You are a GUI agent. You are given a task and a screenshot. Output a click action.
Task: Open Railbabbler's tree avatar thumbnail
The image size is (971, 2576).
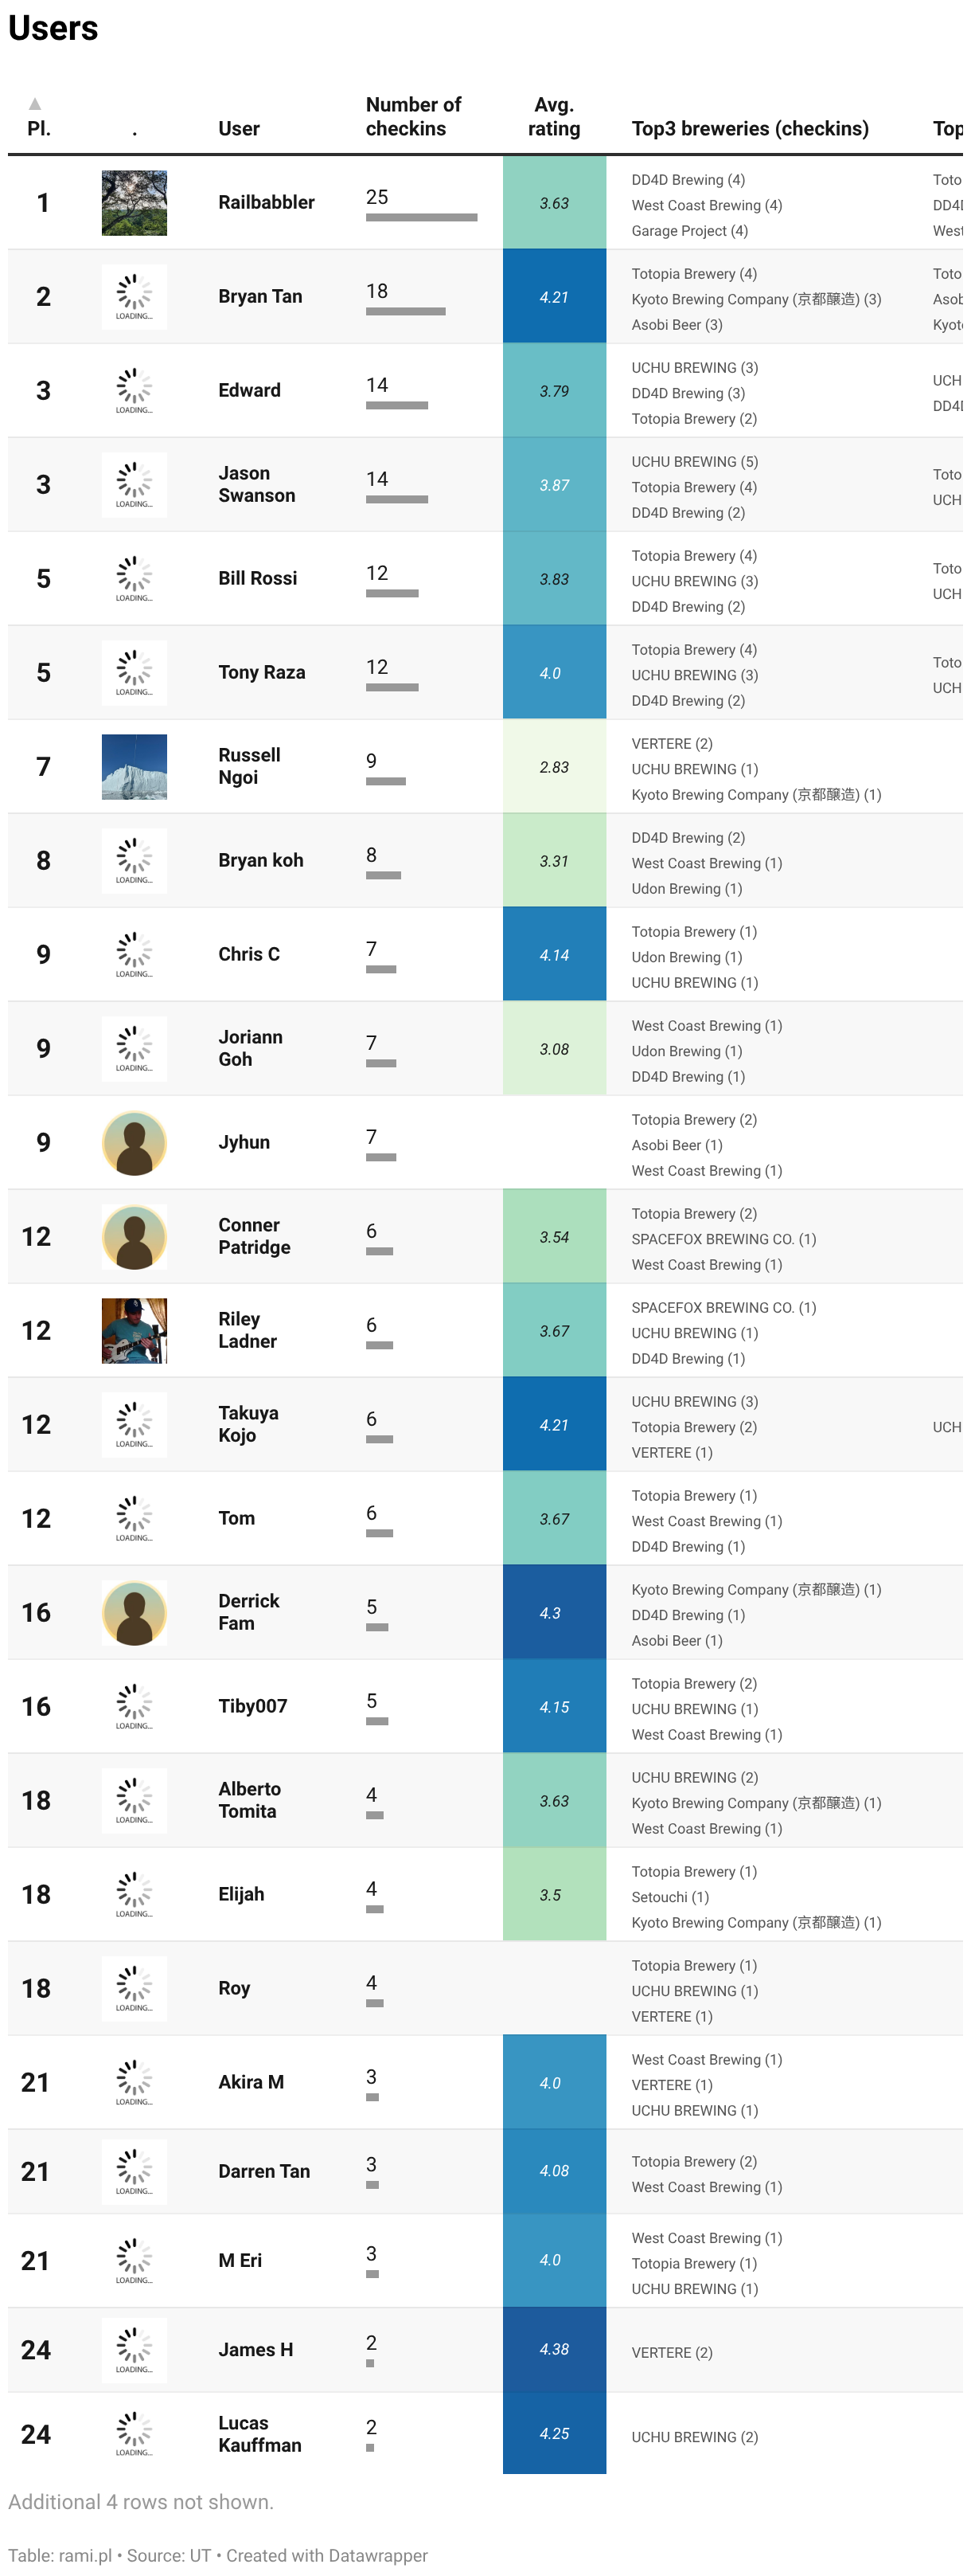pyautogui.click(x=134, y=203)
